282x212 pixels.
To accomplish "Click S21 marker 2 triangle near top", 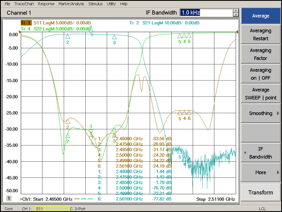I will click(68, 37).
